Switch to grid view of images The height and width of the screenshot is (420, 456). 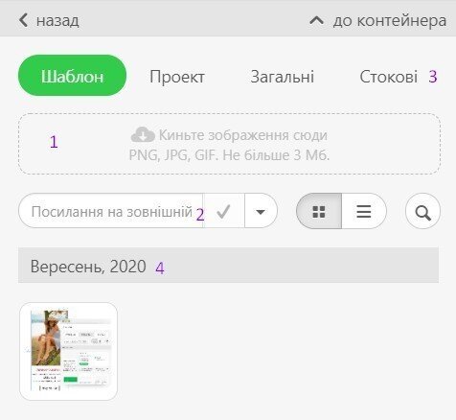(319, 211)
